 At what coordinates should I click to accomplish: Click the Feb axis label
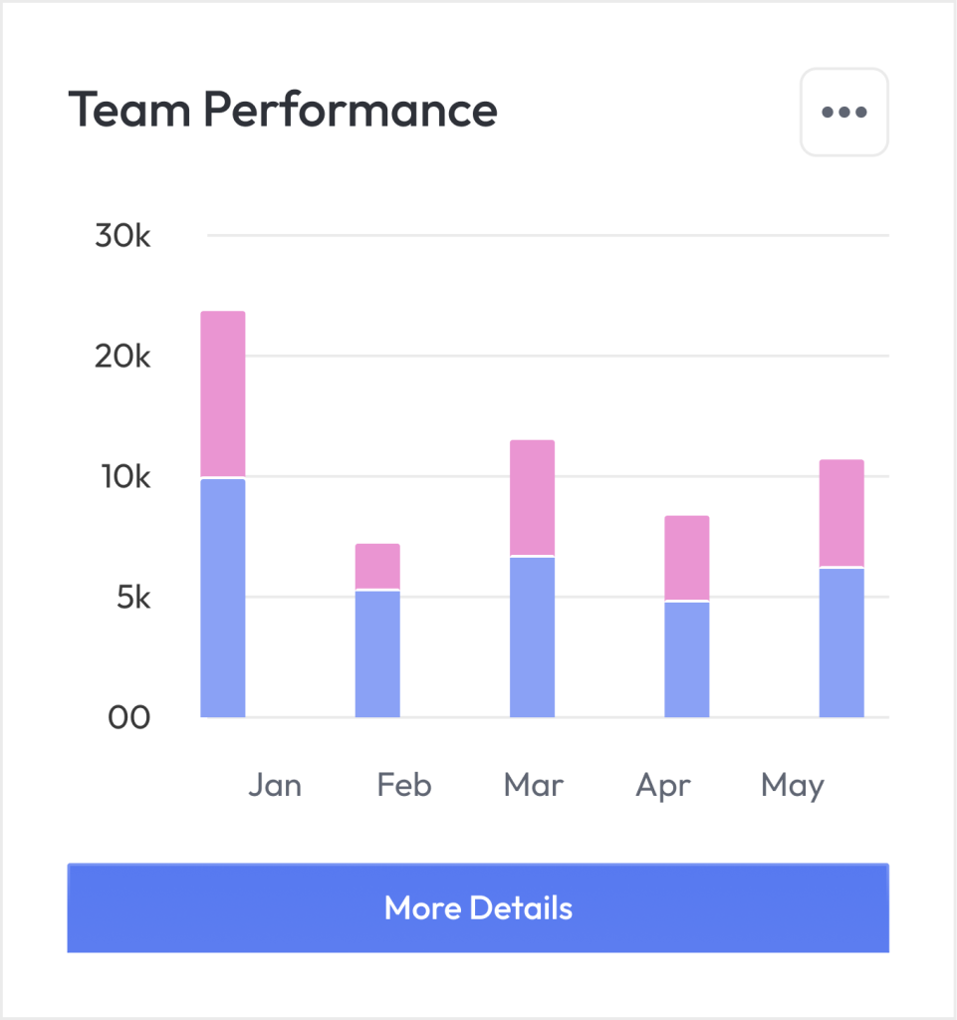[x=404, y=785]
